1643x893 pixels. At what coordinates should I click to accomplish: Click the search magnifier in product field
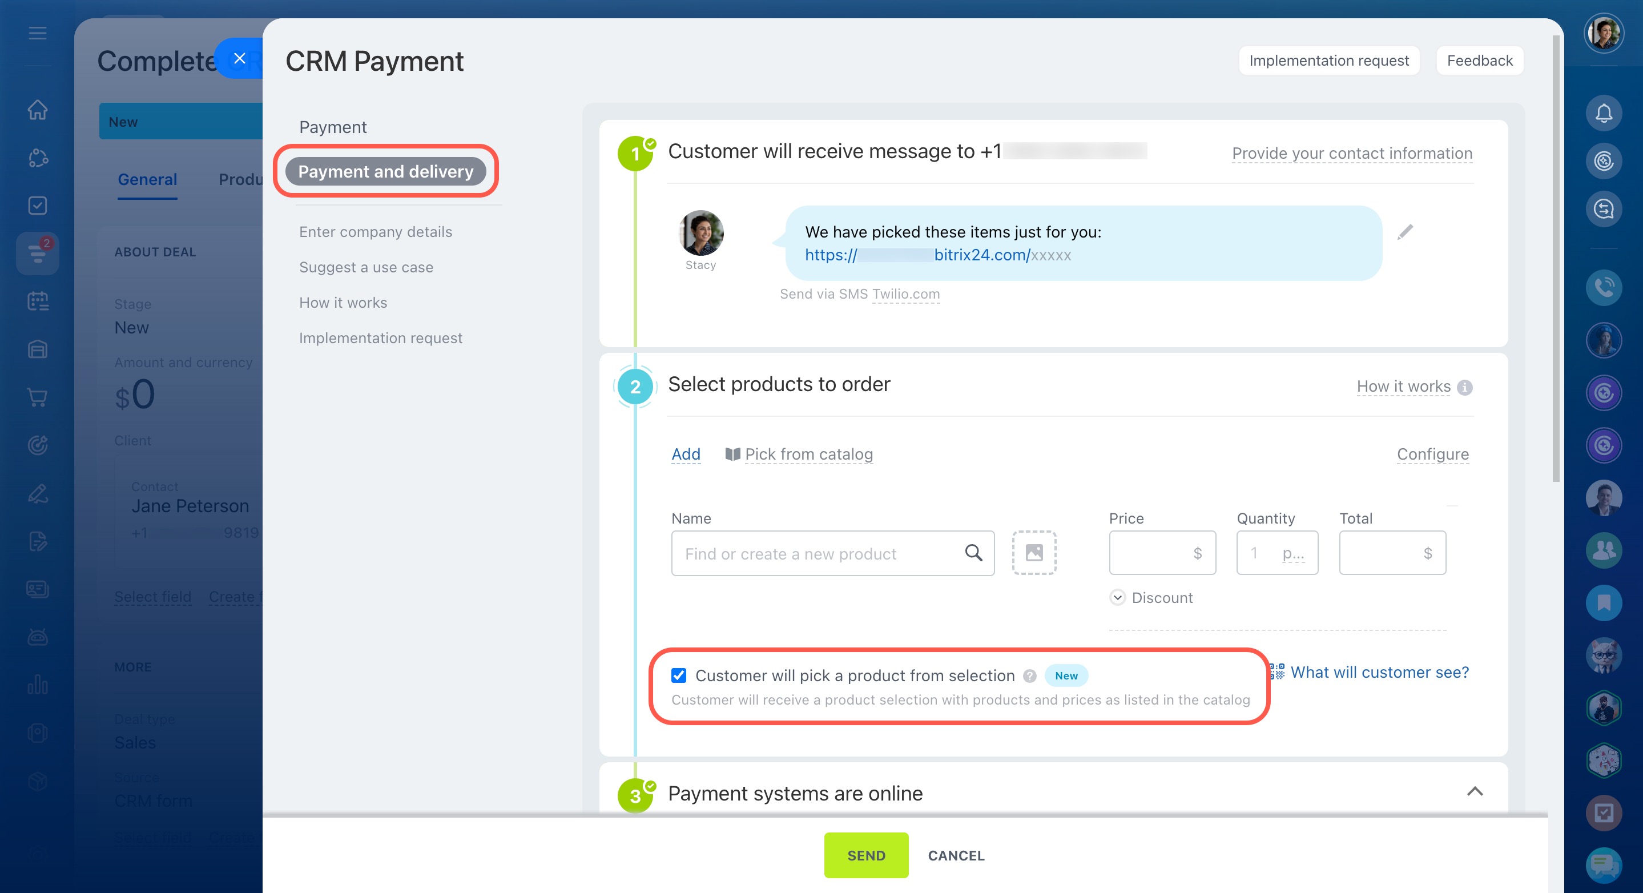973,552
